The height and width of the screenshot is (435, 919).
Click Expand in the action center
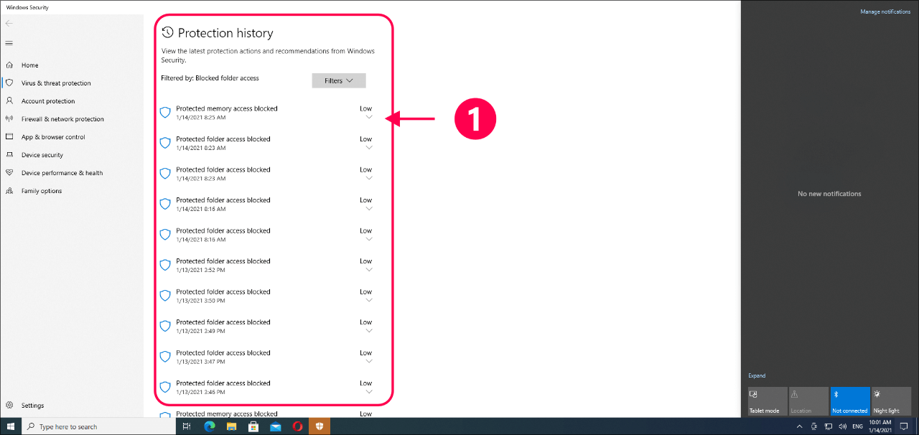point(757,375)
